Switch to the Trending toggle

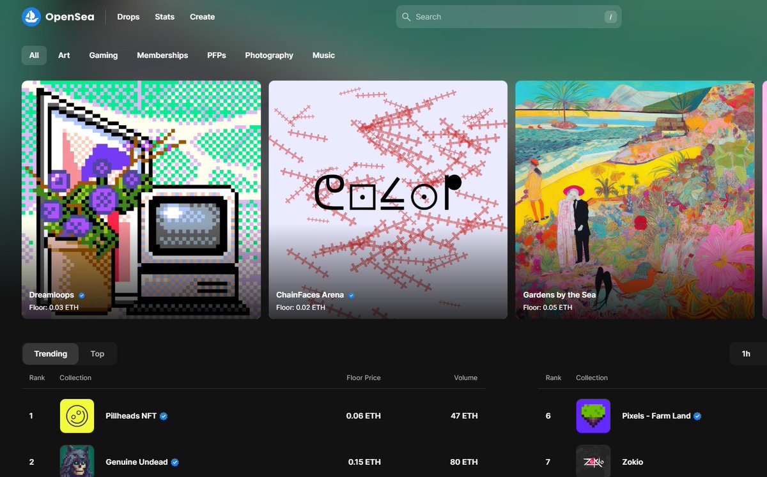50,354
